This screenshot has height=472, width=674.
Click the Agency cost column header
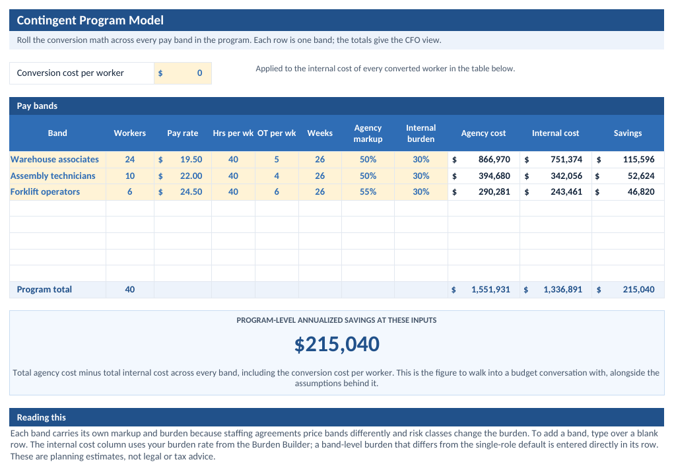tap(484, 133)
